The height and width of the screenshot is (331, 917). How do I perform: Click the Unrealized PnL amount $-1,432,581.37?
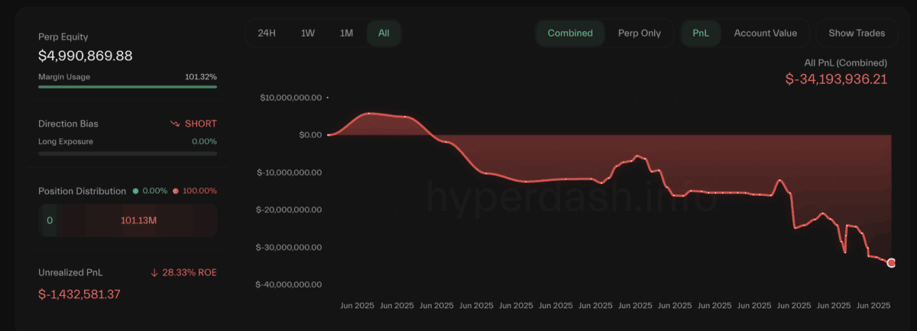(x=79, y=294)
